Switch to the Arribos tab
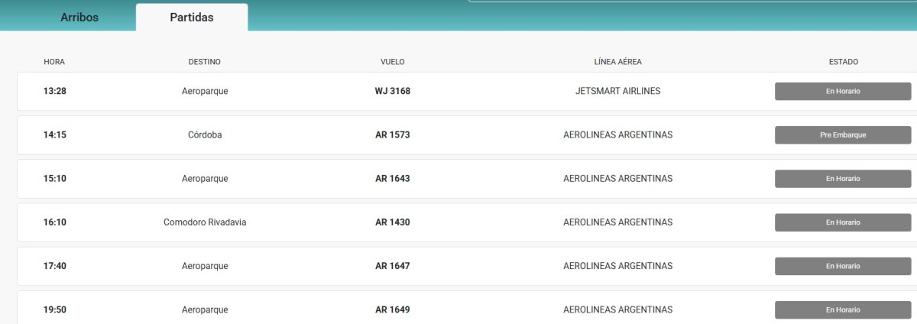917x324 pixels. pyautogui.click(x=79, y=18)
